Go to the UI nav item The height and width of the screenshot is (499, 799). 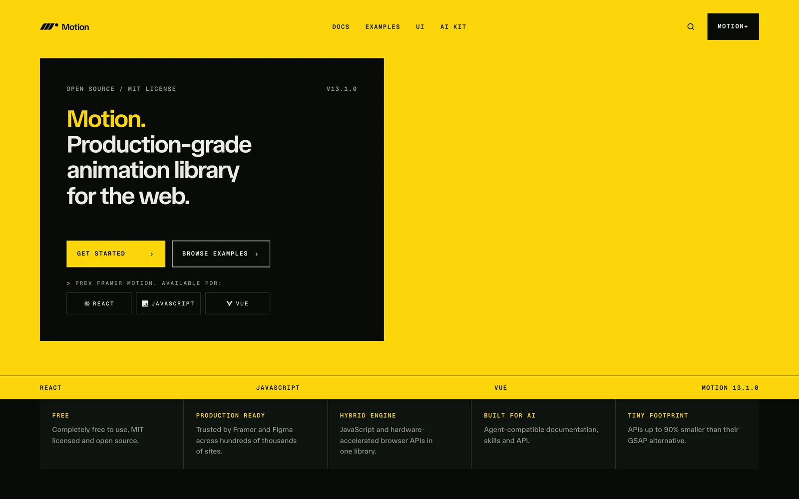tap(420, 27)
